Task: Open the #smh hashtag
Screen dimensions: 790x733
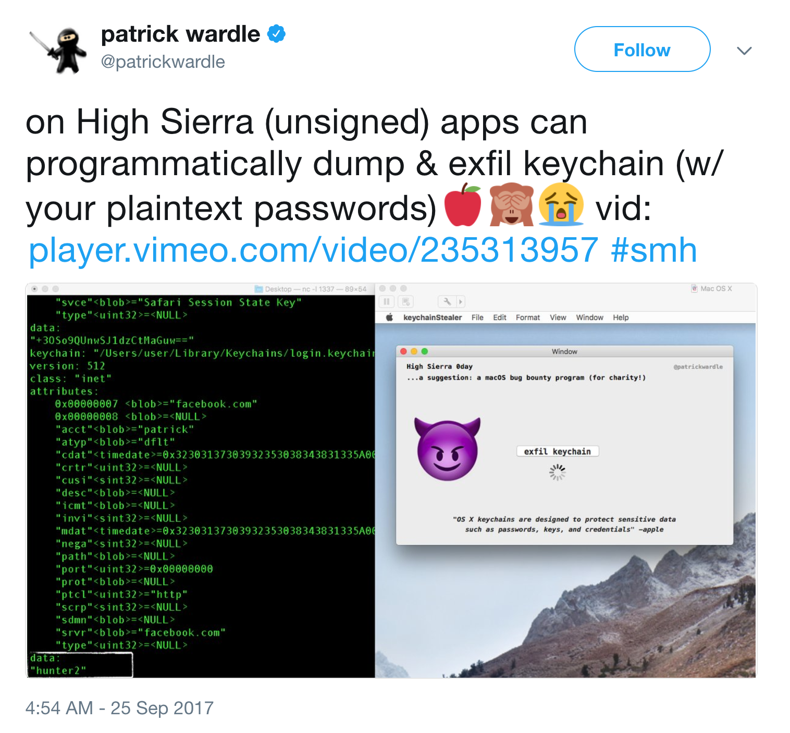Action: tap(654, 250)
